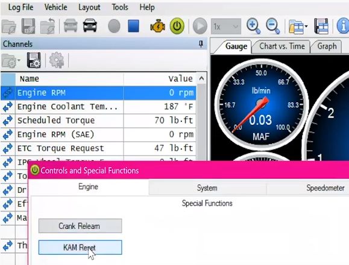Open the Log File menu
The height and width of the screenshot is (265, 349).
tap(20, 7)
